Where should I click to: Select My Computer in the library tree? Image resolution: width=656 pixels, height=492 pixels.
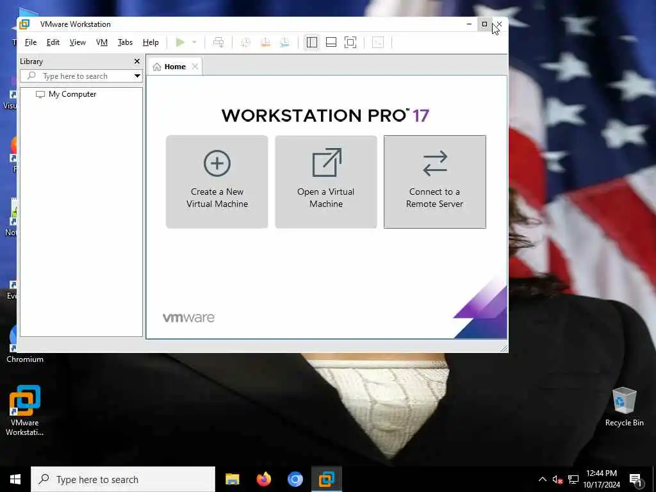[66, 94]
